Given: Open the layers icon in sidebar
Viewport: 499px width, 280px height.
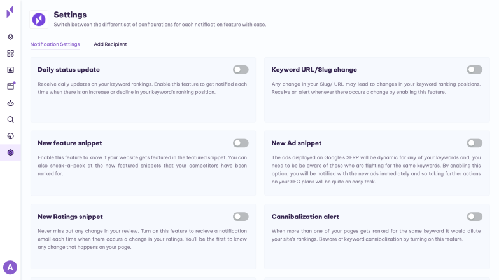Looking at the screenshot, I should tap(10, 37).
